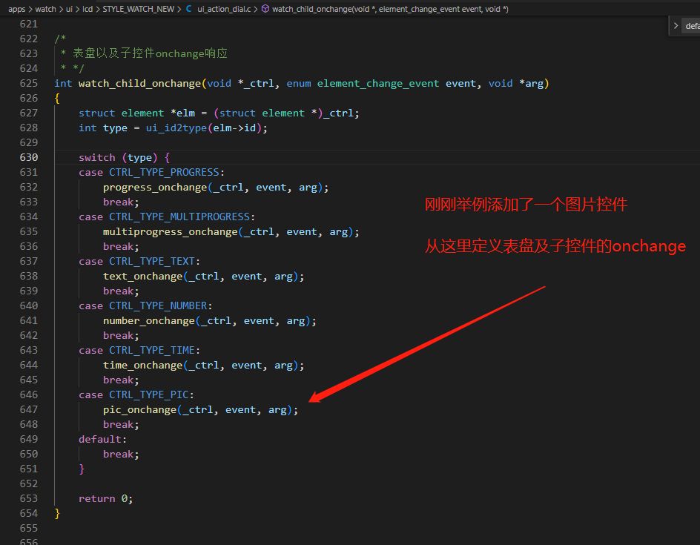This screenshot has width=700, height=545.
Task: Click CTRL_TYPE_PROGRESS case label
Action: click(x=164, y=172)
